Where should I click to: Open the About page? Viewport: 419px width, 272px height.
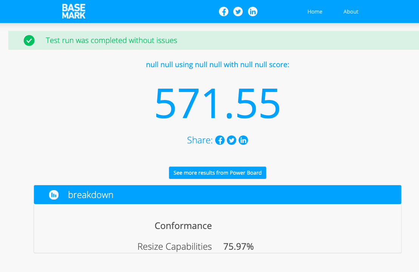point(351,12)
